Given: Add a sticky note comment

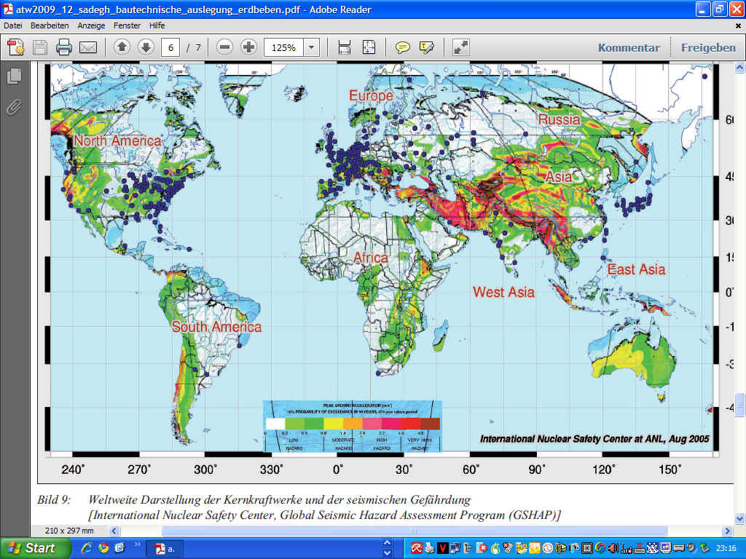Looking at the screenshot, I should (402, 47).
